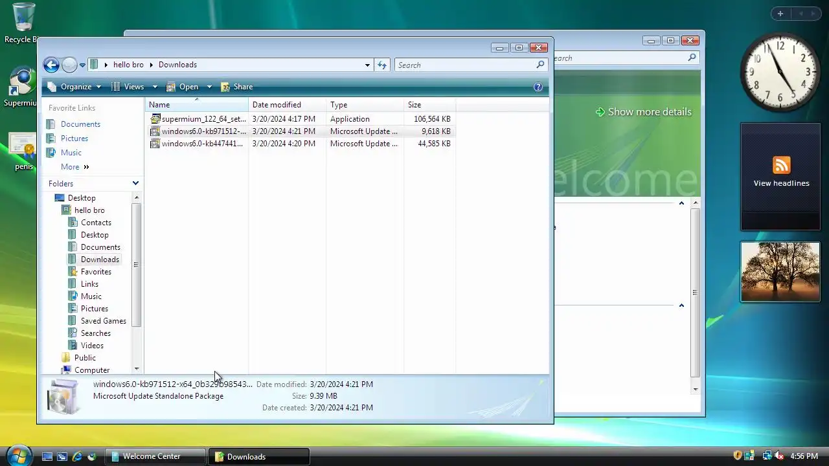Screen dimensions: 829x466
Task: Click the Open toolbar button
Action: coord(183,87)
